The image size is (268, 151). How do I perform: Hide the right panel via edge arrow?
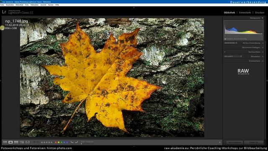tap(267, 80)
